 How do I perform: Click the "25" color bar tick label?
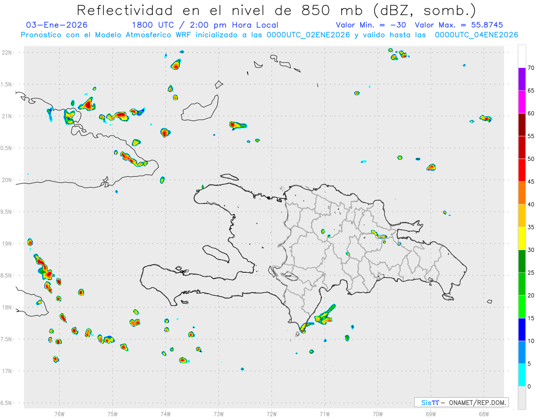[531, 273]
